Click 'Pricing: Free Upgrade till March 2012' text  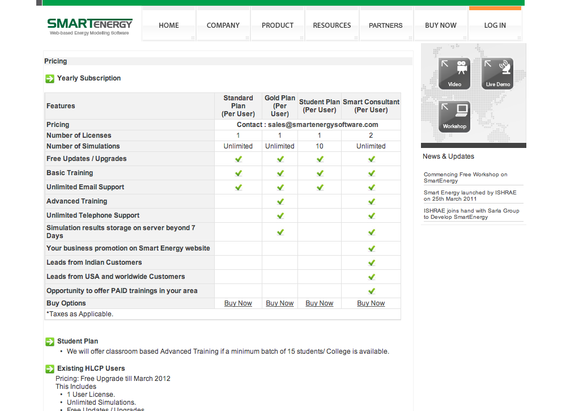point(113,379)
